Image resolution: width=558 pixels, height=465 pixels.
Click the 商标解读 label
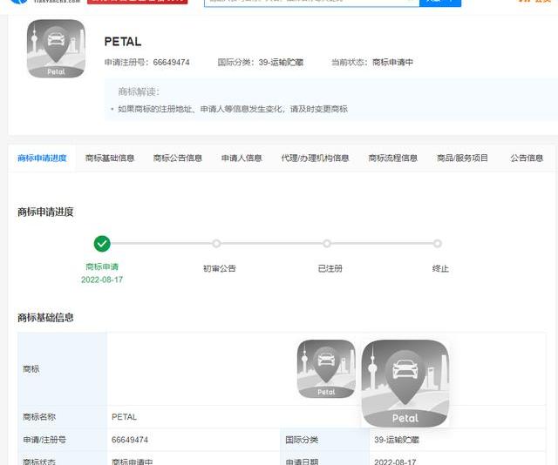click(x=139, y=91)
